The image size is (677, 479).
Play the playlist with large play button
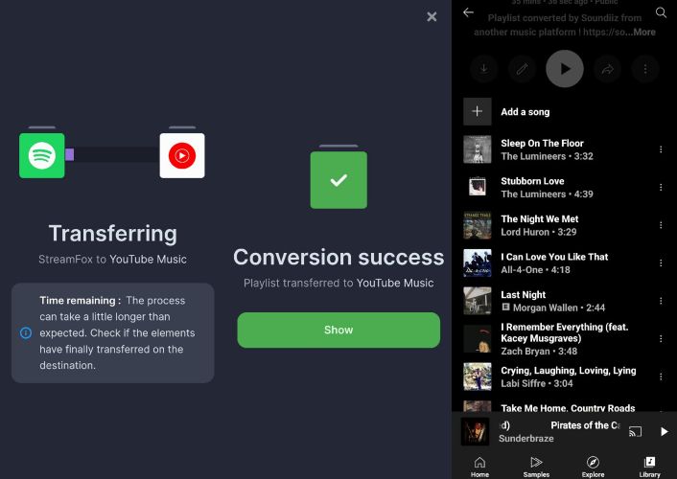coord(565,69)
